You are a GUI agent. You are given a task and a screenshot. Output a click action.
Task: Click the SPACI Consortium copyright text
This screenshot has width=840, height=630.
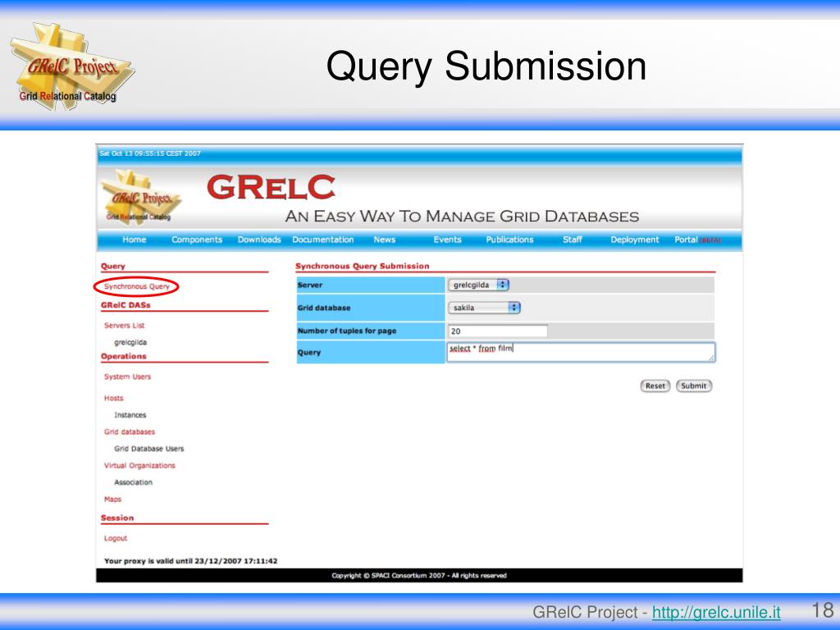[419, 575]
